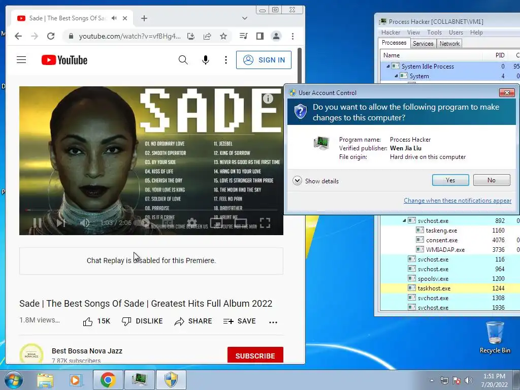Go to YouTube home via the logo
Viewport: 520px width, 390px height.
click(x=64, y=60)
